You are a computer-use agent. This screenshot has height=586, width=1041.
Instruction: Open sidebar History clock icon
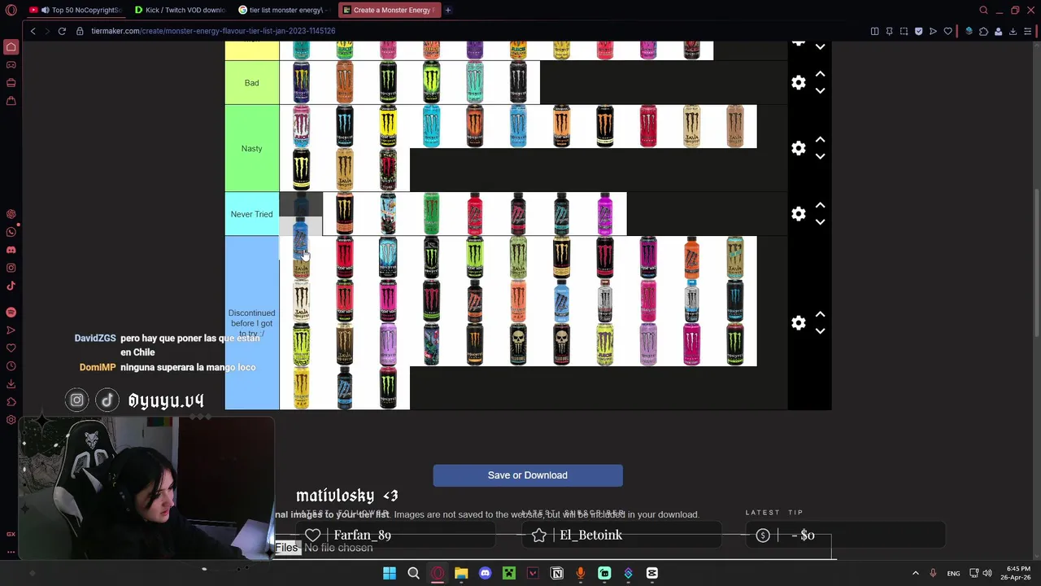(11, 365)
